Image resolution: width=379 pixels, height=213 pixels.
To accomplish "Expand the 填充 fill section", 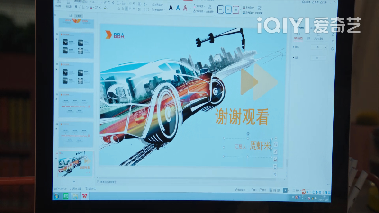I will pos(296,47).
